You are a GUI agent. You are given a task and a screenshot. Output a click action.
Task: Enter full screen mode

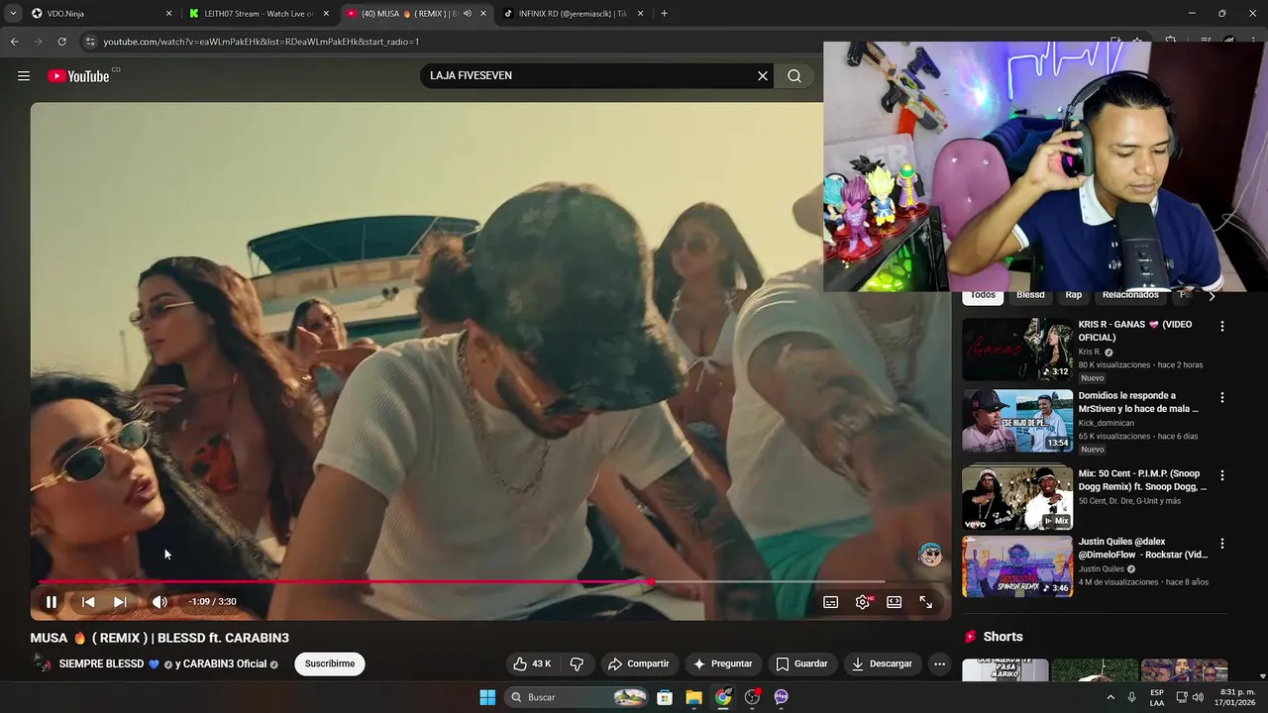[x=925, y=601]
